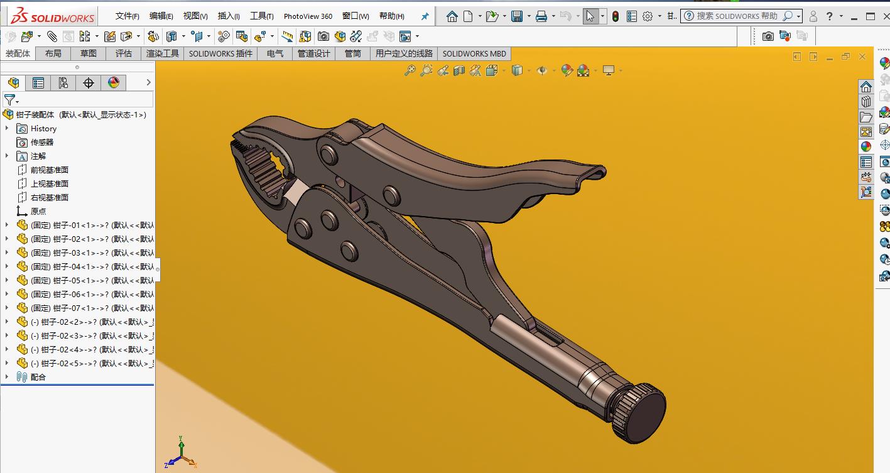Toggle the Appearances task pane tab

coord(866,146)
